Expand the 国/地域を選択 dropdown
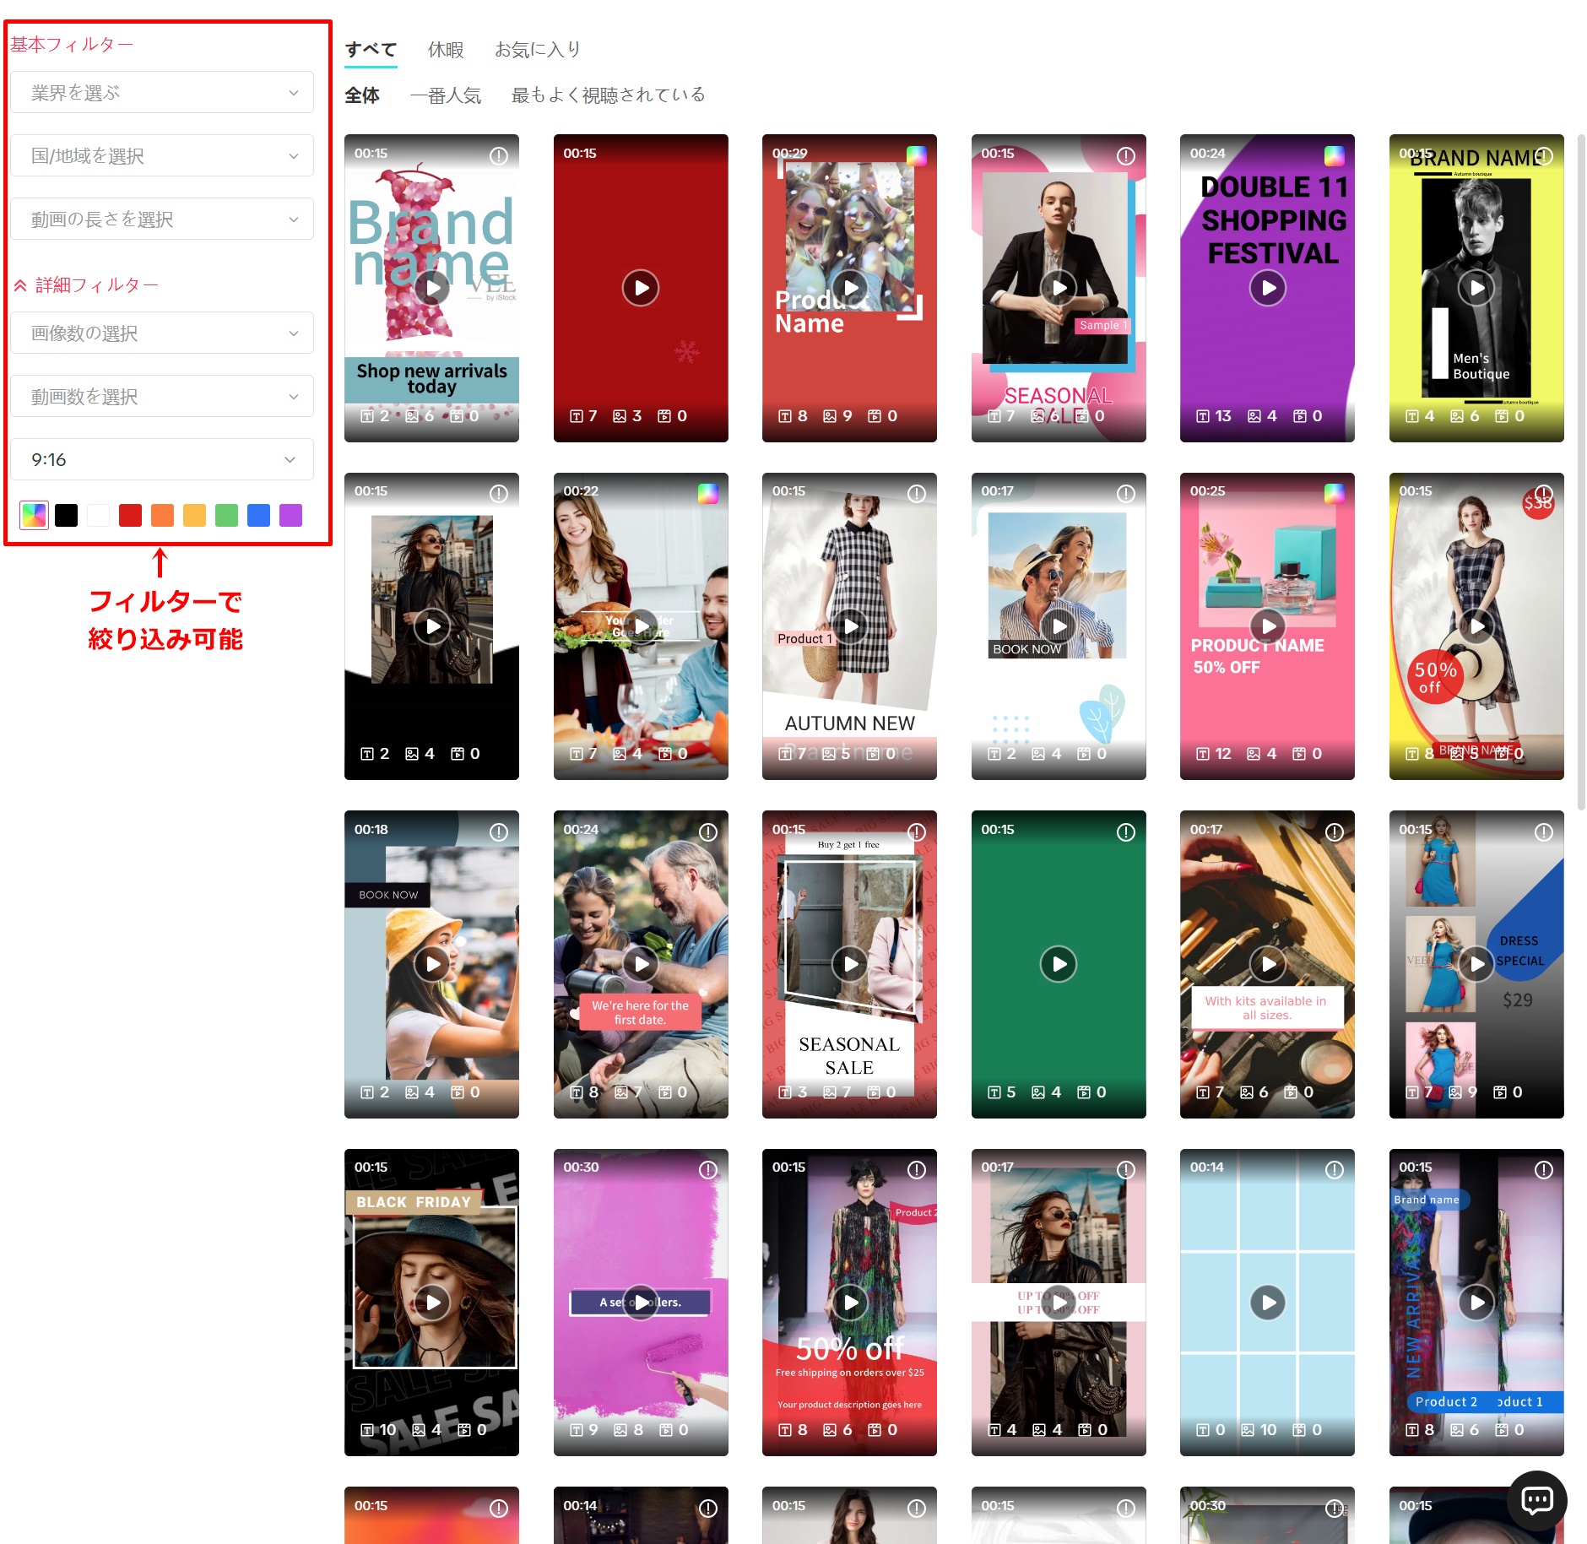Screen dimensions: 1587x1544 (x=162, y=156)
